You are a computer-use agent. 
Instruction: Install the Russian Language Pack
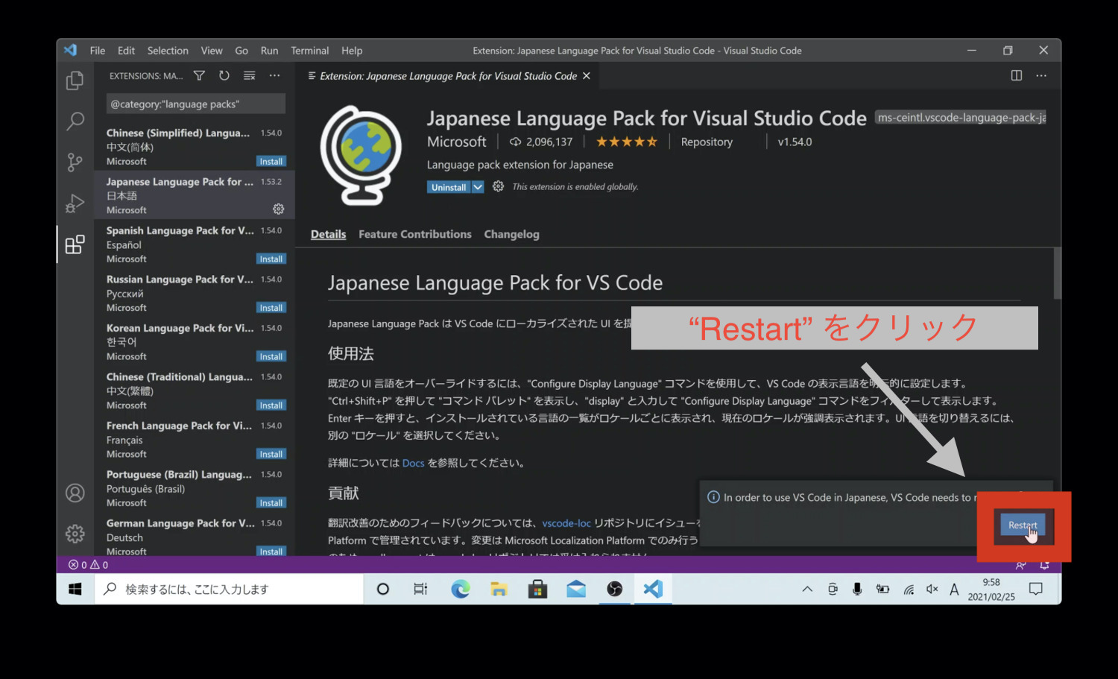click(x=271, y=308)
